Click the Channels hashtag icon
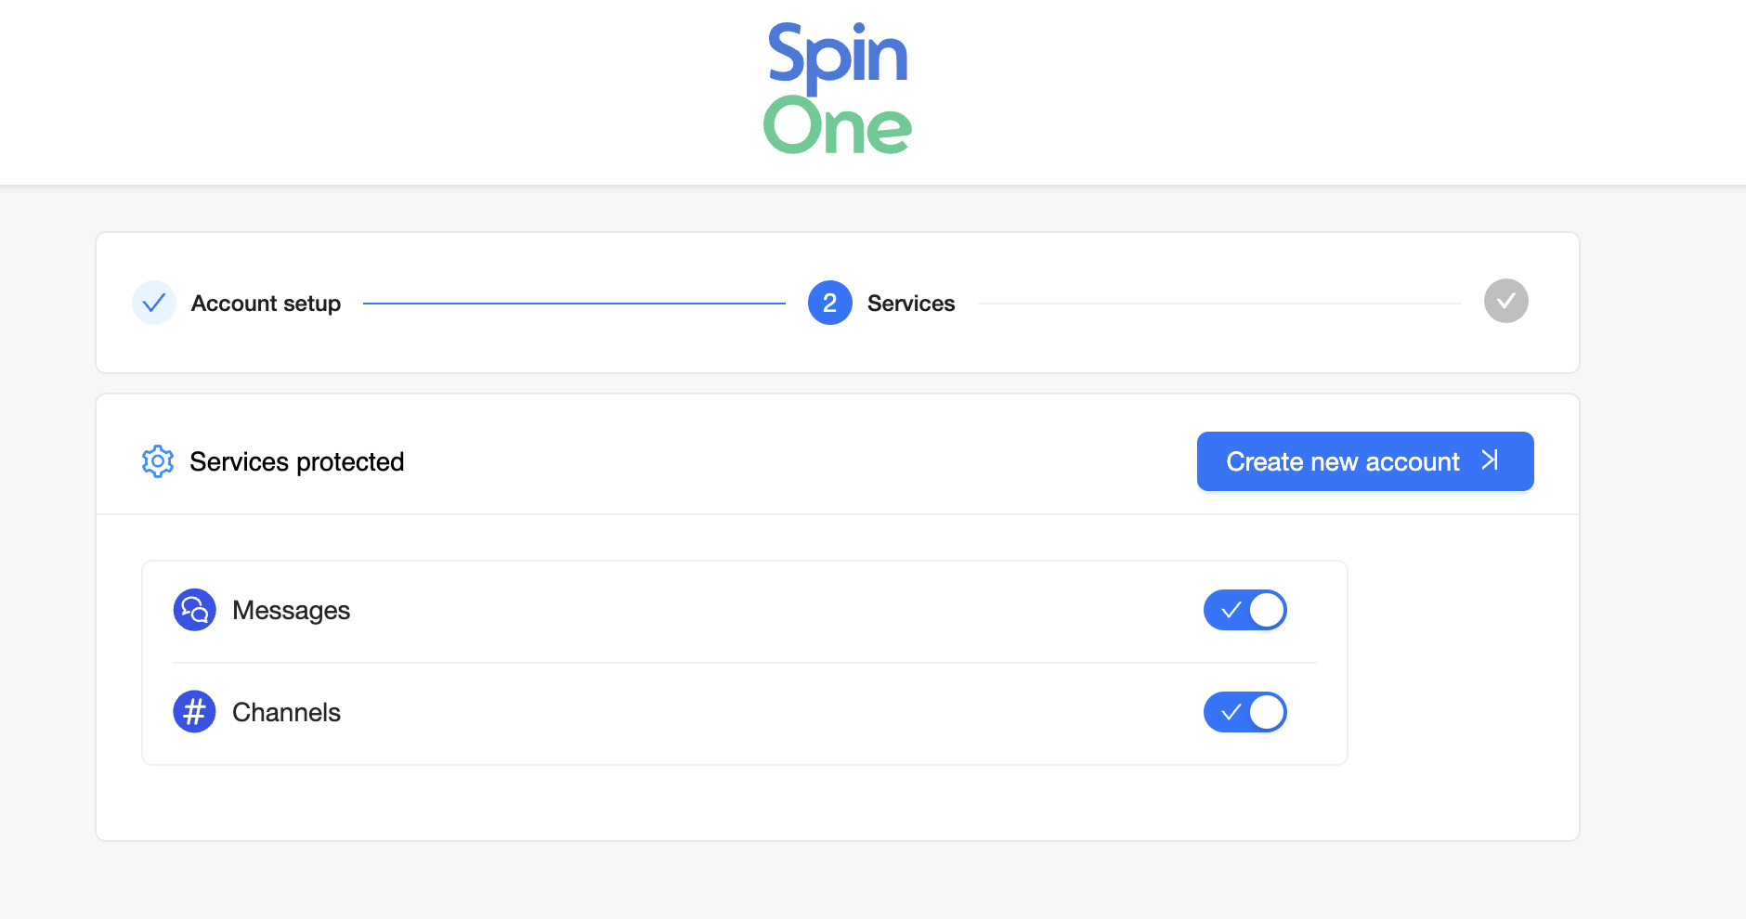 pos(195,712)
